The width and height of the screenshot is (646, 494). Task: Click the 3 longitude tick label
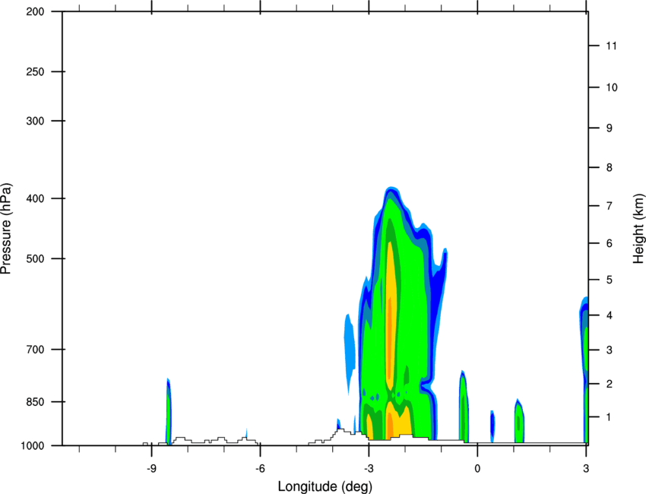tap(586, 468)
